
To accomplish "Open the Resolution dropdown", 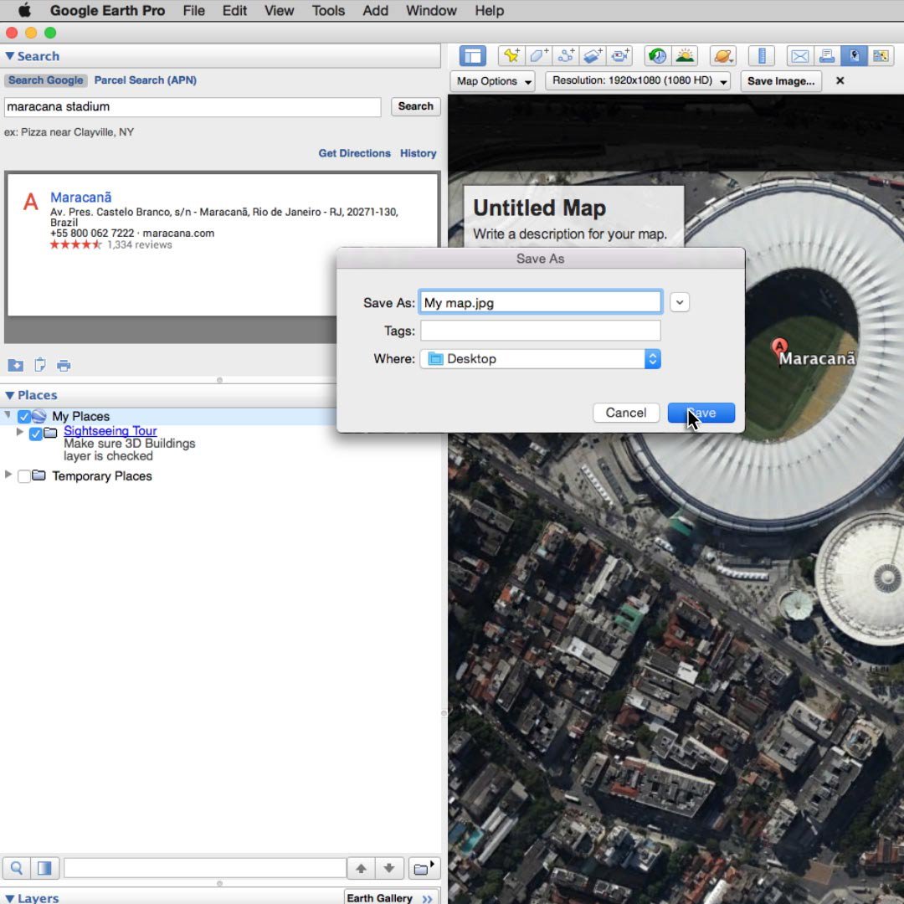I will [638, 80].
